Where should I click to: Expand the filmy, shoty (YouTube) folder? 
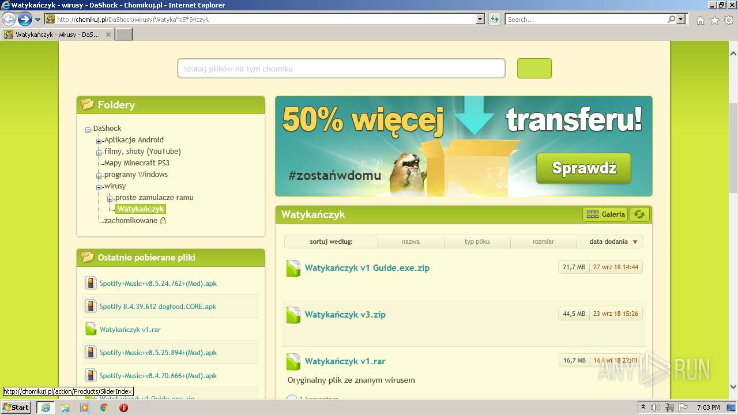(99, 153)
